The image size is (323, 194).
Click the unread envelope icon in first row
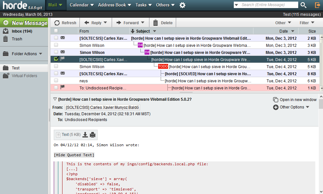62,38
